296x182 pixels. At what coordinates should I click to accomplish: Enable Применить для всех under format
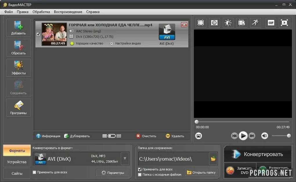(x=34, y=172)
